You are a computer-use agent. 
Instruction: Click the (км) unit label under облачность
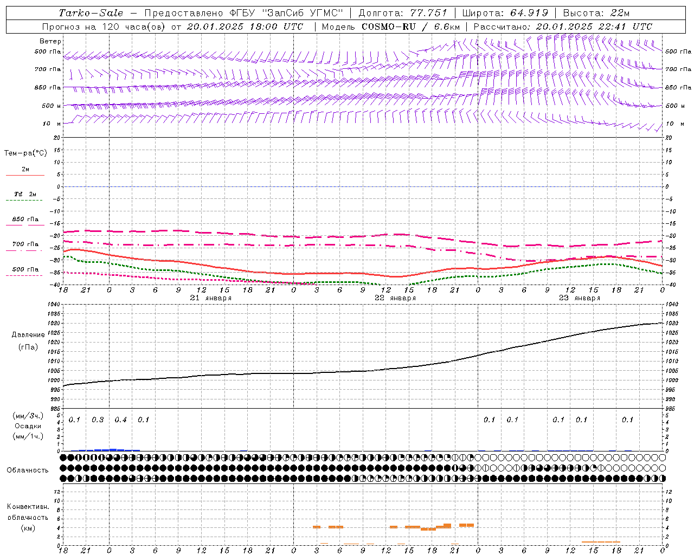pyautogui.click(x=28, y=528)
